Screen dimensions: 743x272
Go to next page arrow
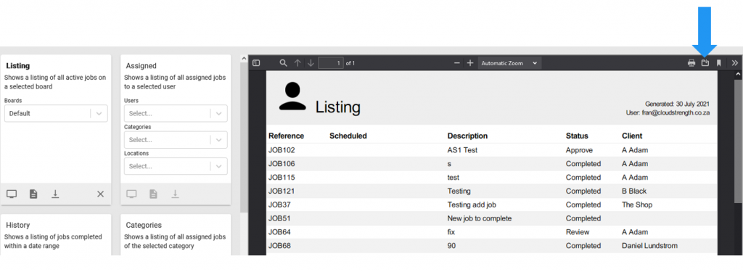click(x=311, y=63)
